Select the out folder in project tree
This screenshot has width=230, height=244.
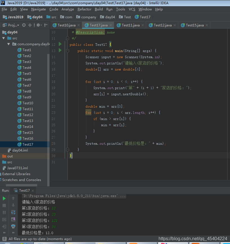tap(8, 156)
